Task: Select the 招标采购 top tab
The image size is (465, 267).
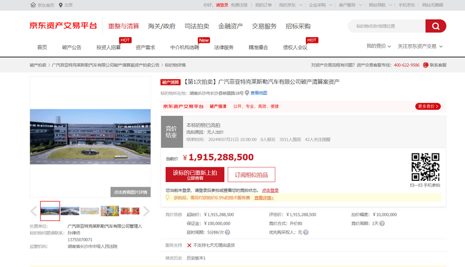Action: point(298,26)
